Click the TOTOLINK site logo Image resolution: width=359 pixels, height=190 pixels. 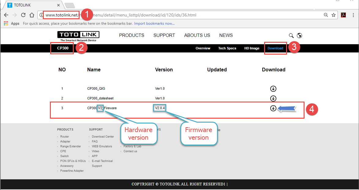coord(78,36)
